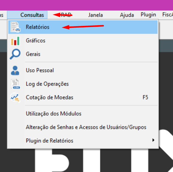Select Uso Pessoal entry
173x172 pixels.
(x=83, y=70)
